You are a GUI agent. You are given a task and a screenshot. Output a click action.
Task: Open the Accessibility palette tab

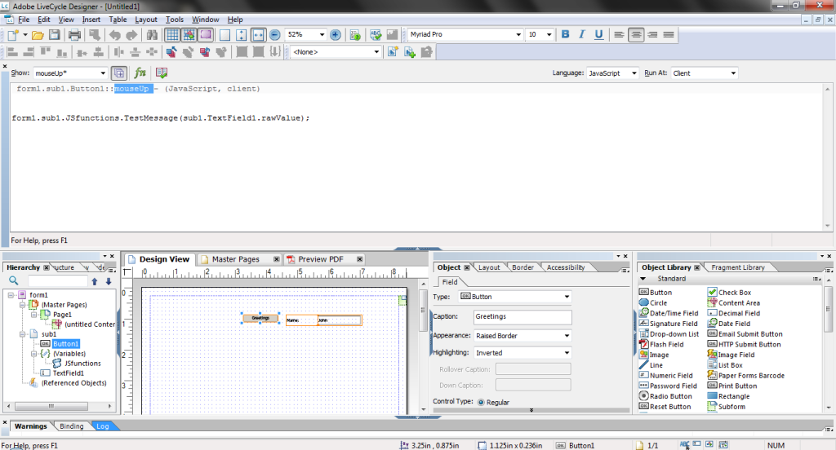pyautogui.click(x=565, y=267)
